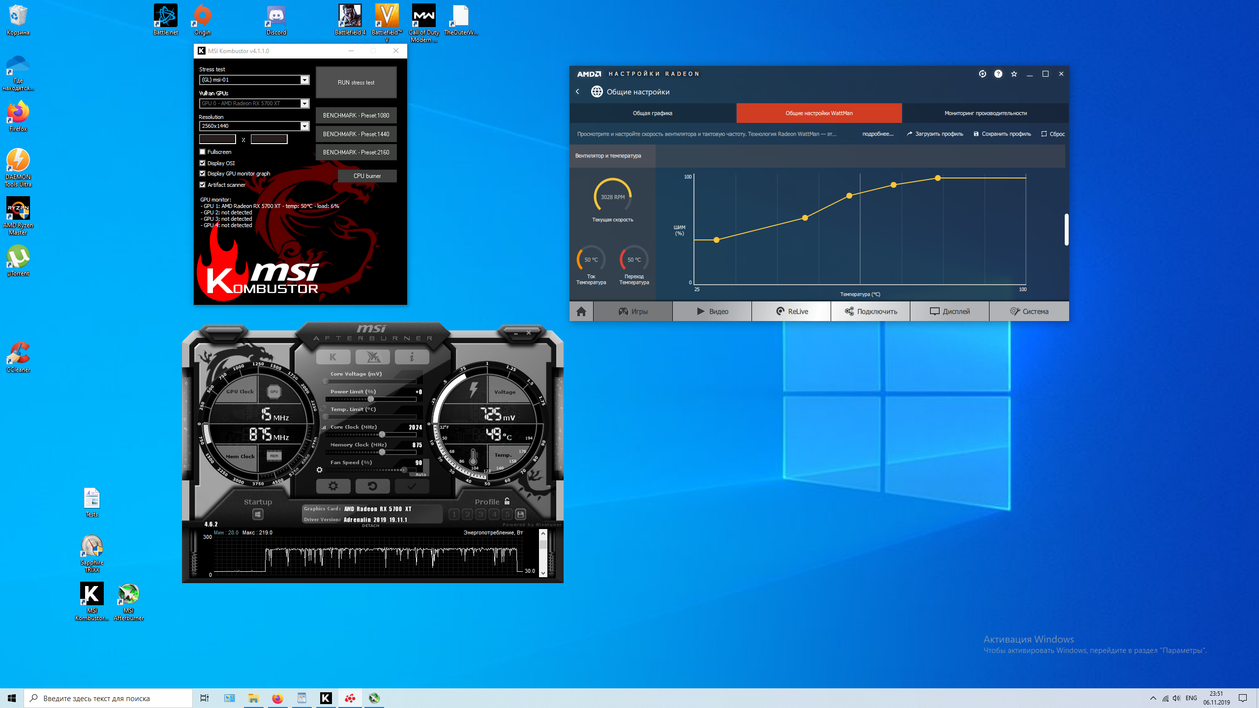
Task: Toggle Afterburner Startup Windows icon
Action: (258, 514)
